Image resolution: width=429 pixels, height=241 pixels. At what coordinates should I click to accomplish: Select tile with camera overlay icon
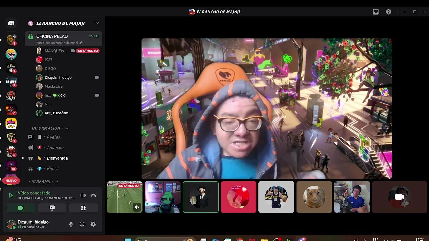[400, 197]
